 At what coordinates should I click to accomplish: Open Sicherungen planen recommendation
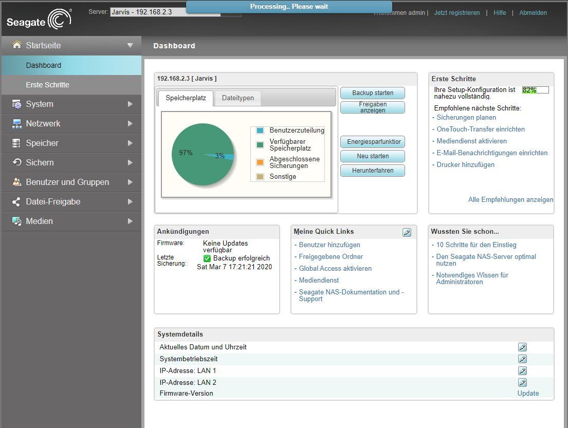pyautogui.click(x=466, y=117)
